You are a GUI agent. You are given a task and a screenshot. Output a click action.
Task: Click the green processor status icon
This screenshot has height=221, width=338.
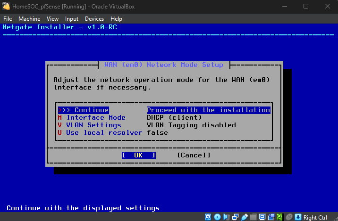coord(279,217)
